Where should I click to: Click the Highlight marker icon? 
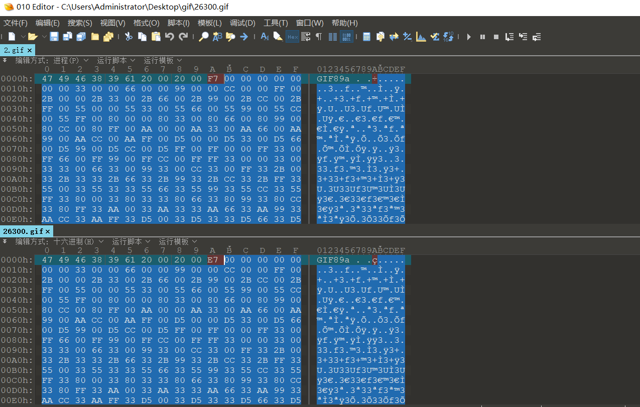pyautogui.click(x=278, y=37)
